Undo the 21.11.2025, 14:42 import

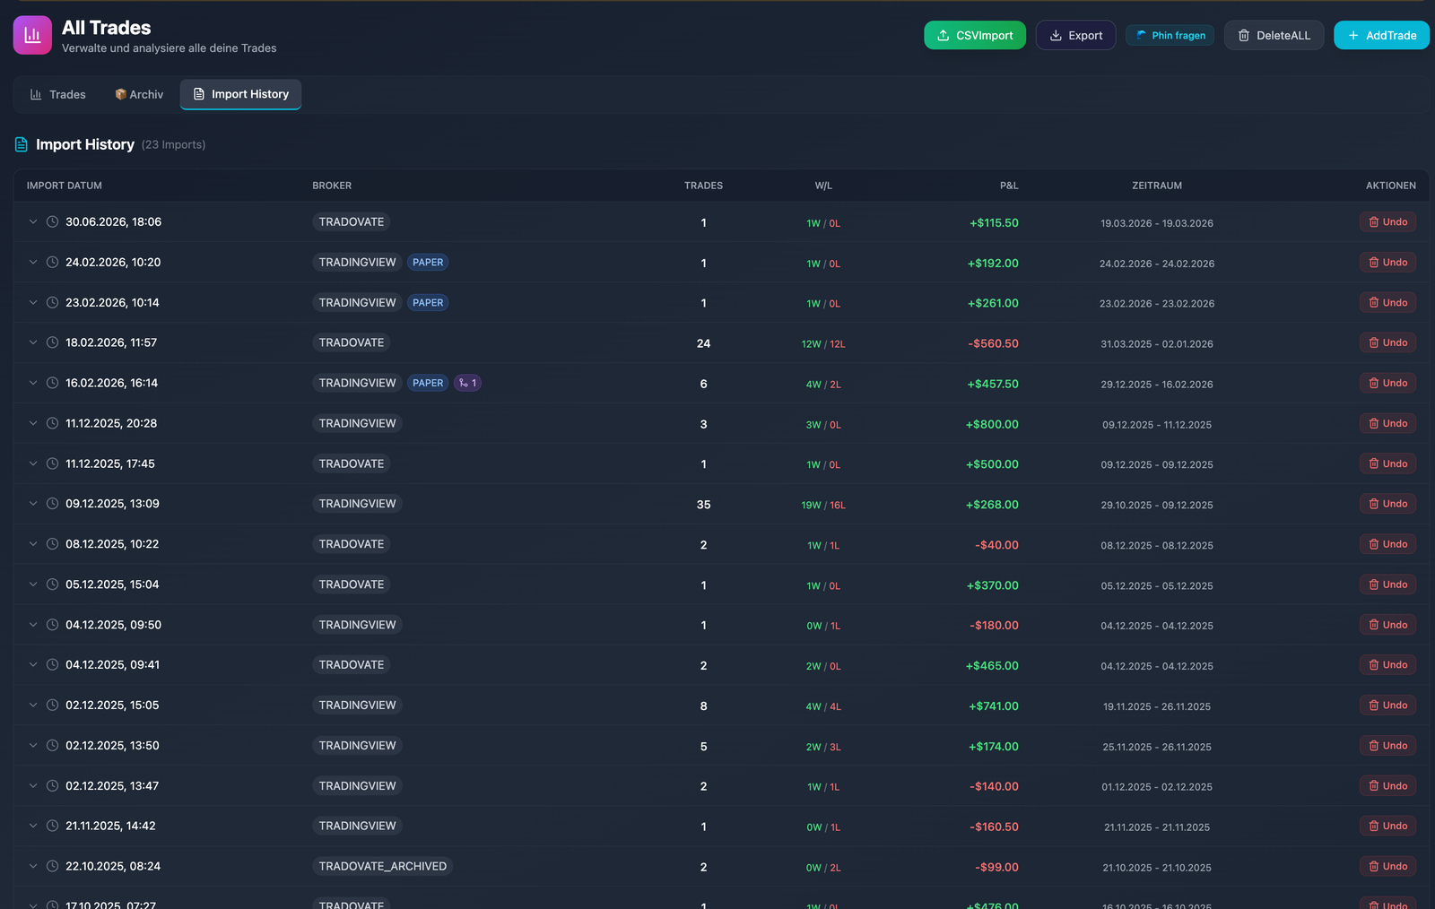(x=1387, y=826)
